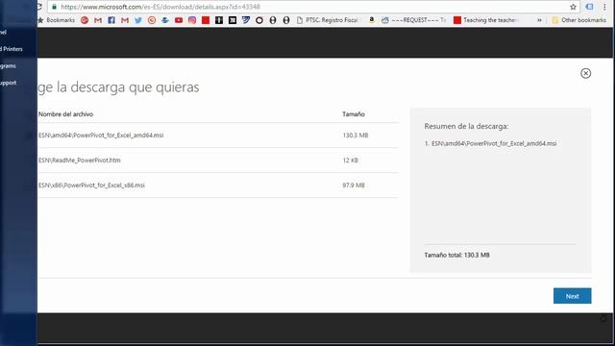Click the 97.9 MB size cell
Image resolution: width=615 pixels, height=346 pixels.
pyautogui.click(x=354, y=185)
